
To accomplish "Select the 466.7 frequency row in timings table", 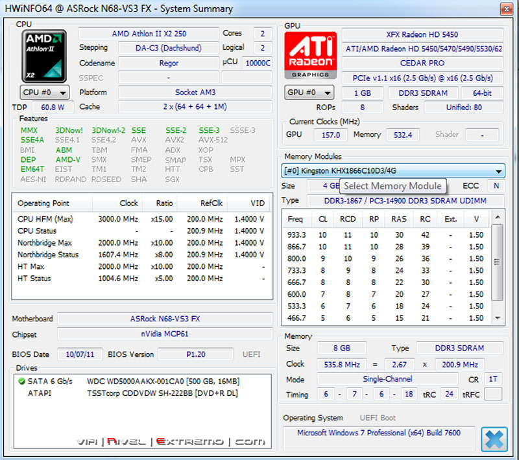I will click(x=387, y=318).
